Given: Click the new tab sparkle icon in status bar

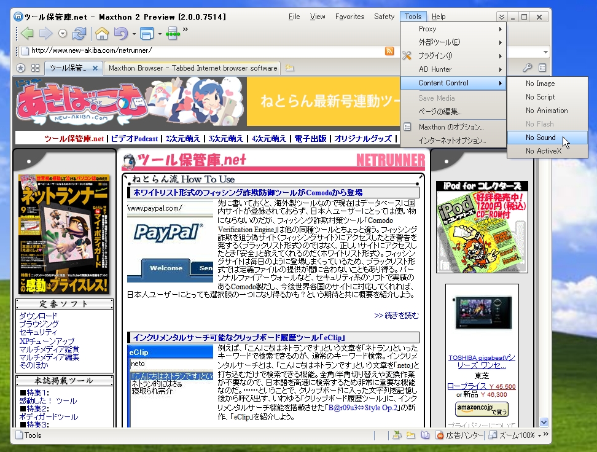Looking at the screenshot, I should point(410,435).
